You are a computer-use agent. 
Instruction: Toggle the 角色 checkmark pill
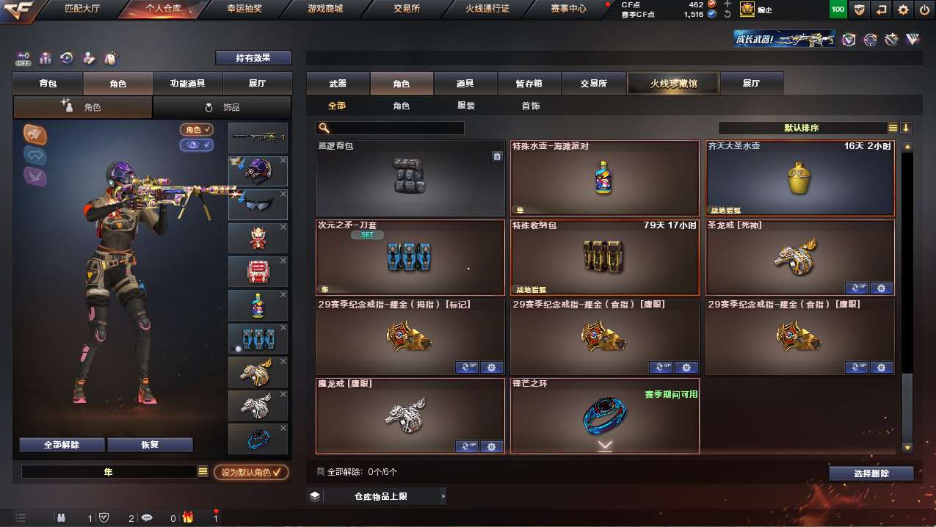197,129
